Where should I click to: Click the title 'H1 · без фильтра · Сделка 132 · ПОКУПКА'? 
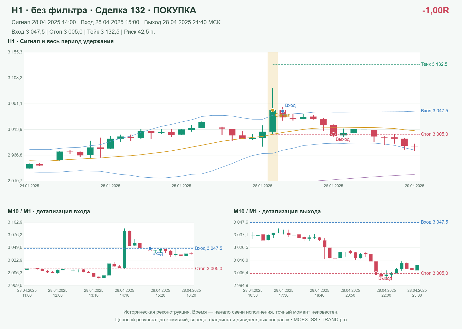tap(104, 10)
